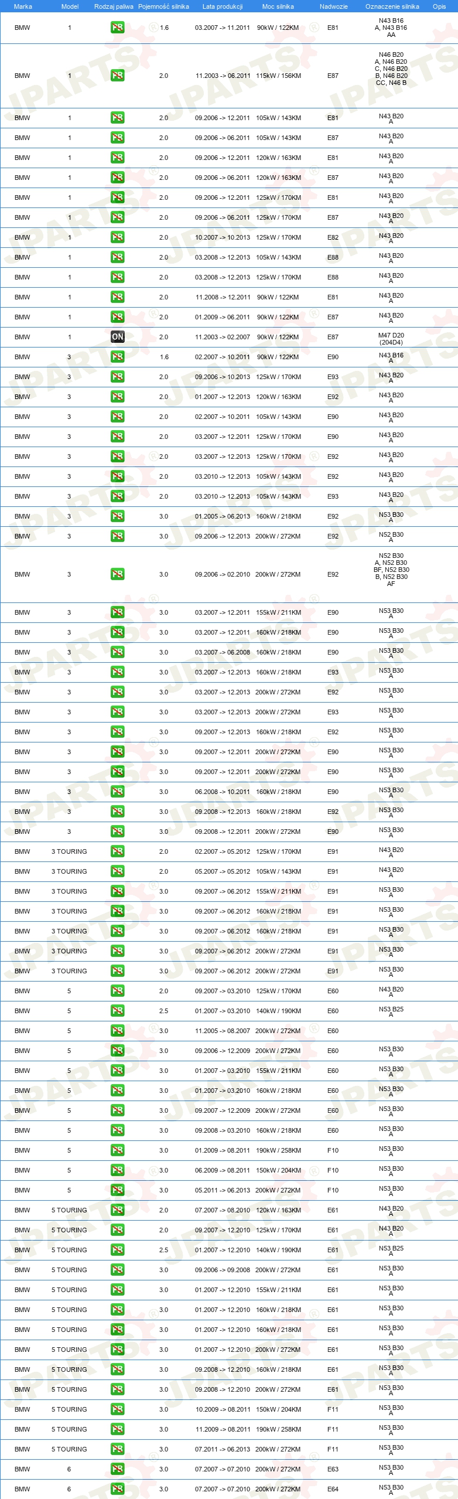Select the E82 body code cell
The height and width of the screenshot is (1499, 458).
point(333,237)
